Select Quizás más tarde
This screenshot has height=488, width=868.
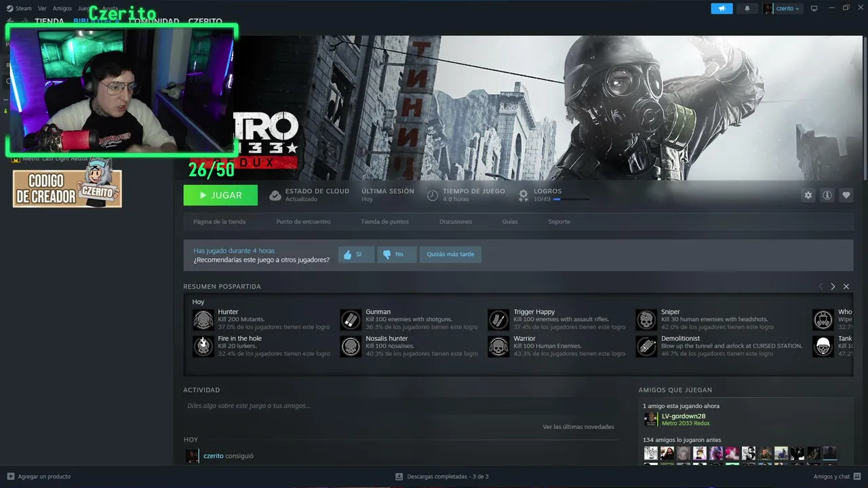[x=450, y=254]
